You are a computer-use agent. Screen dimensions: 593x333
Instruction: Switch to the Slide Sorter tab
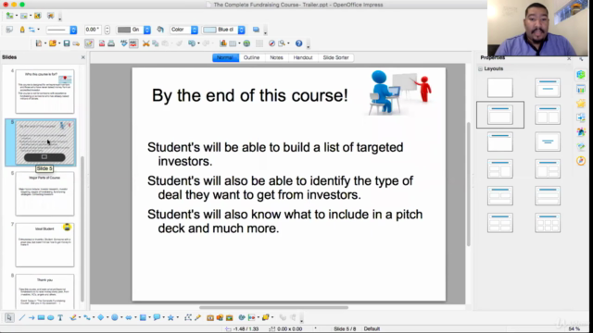pos(335,57)
